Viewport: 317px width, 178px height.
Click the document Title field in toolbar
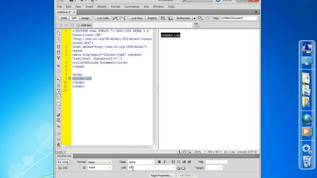point(239,18)
